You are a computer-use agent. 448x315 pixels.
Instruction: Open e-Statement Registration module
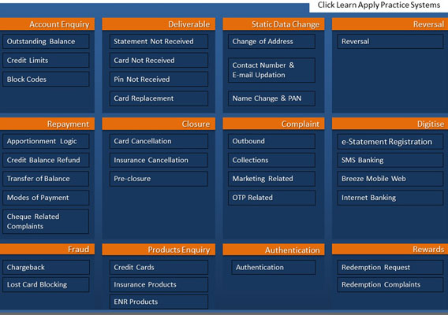[x=390, y=142]
